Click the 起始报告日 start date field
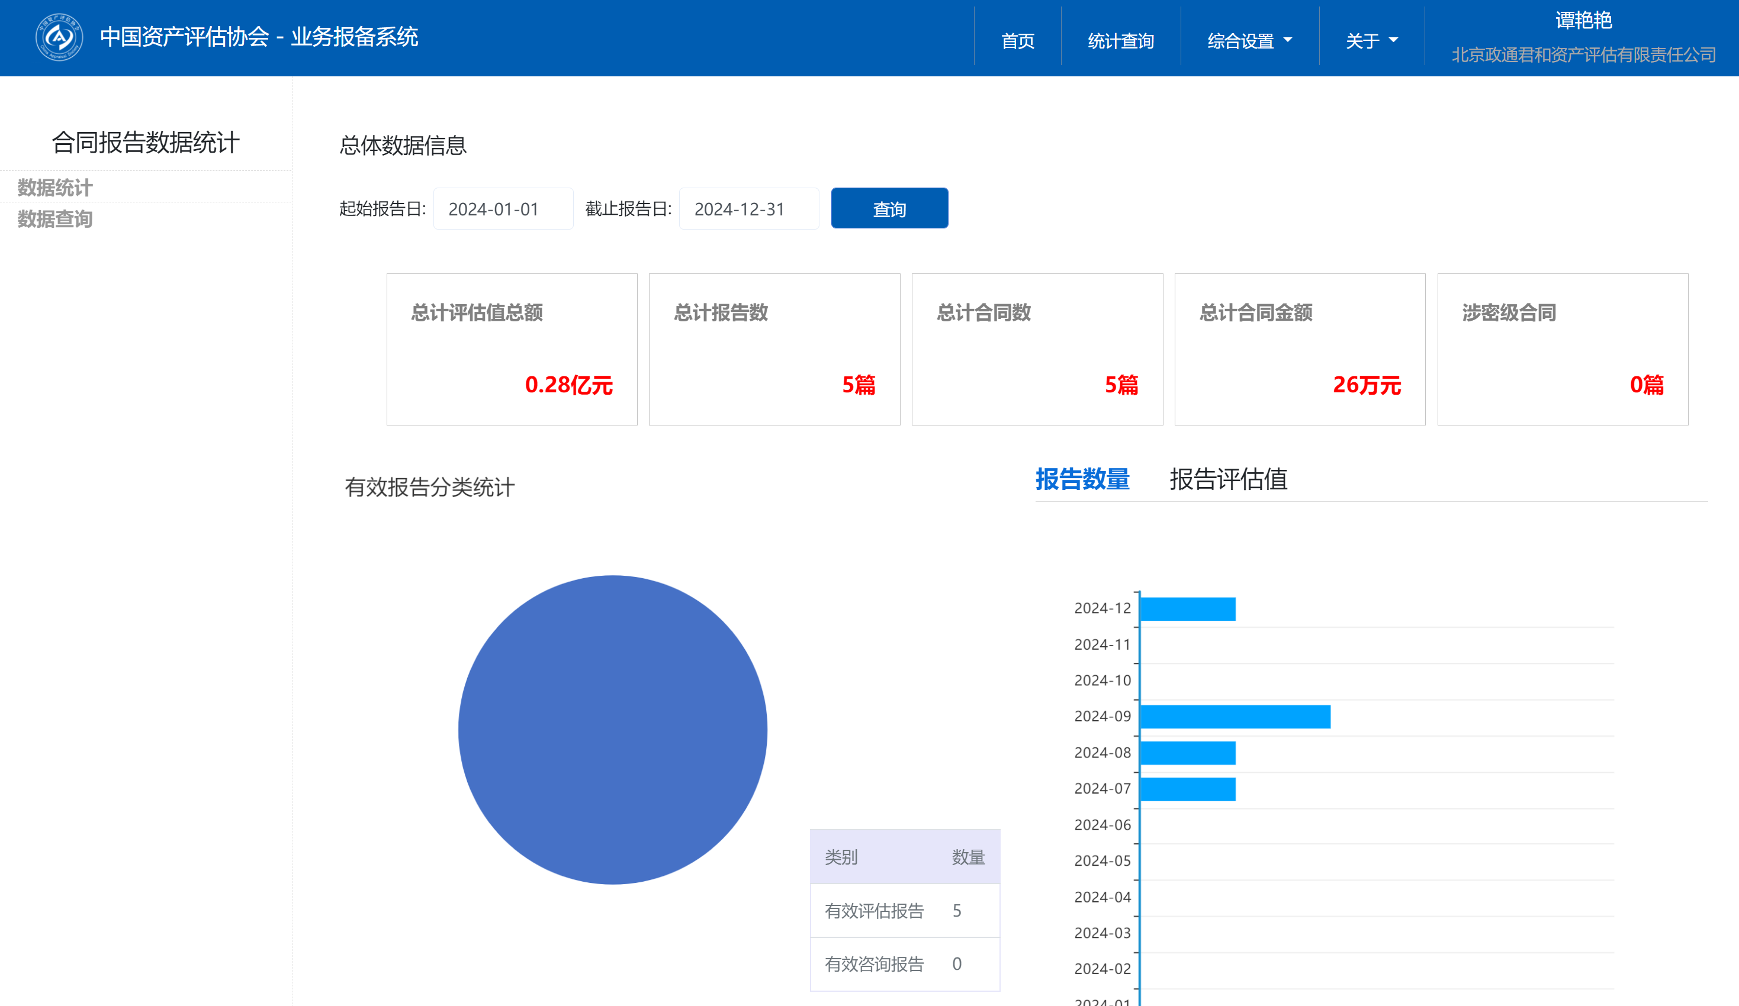This screenshot has width=1739, height=1006. (503, 209)
